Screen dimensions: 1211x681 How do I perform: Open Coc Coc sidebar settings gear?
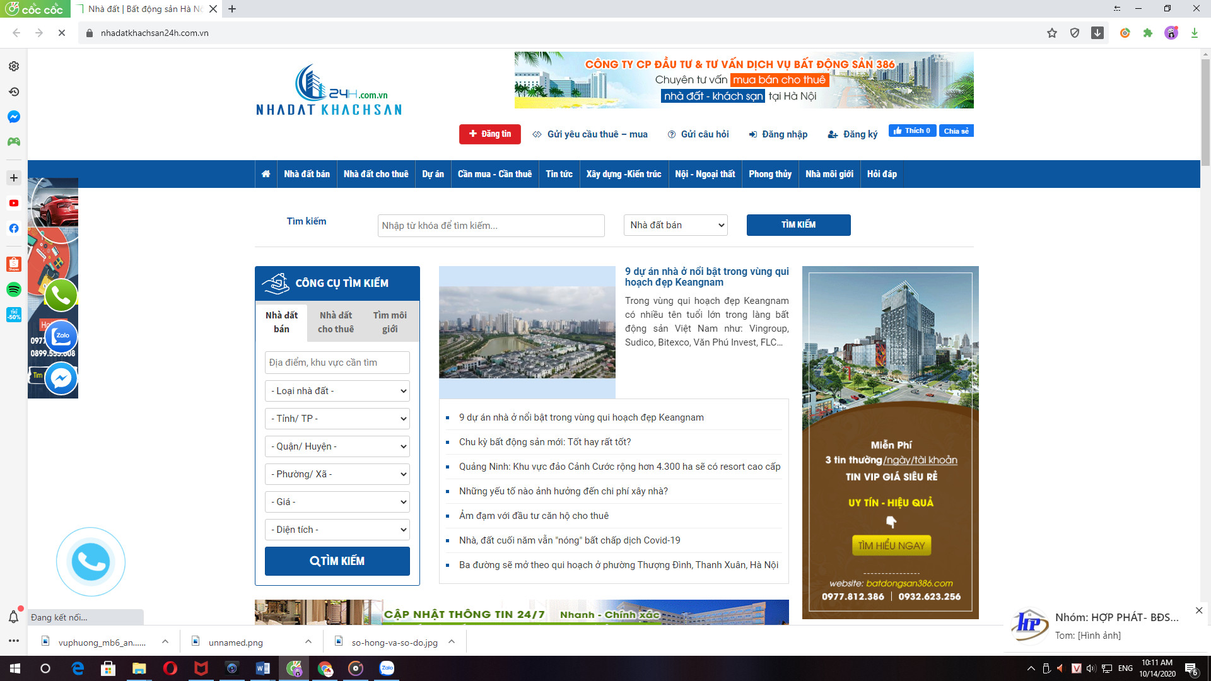(x=14, y=66)
